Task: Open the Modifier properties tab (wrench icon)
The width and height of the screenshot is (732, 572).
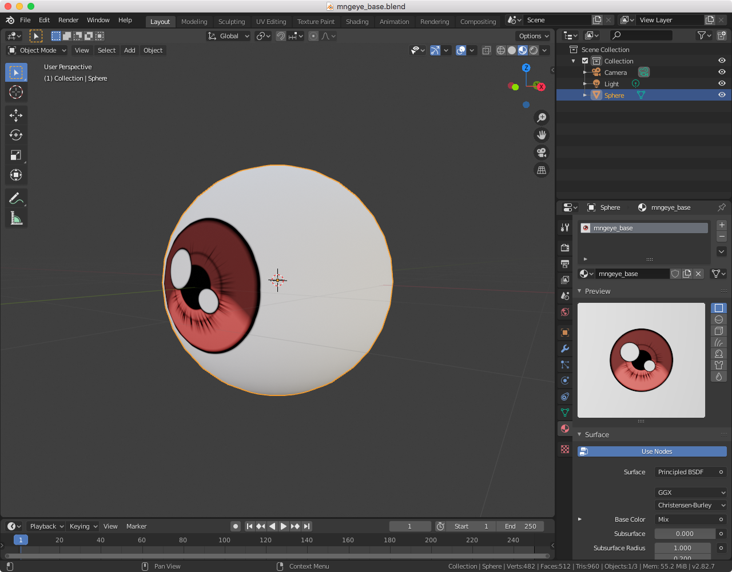Action: [565, 348]
